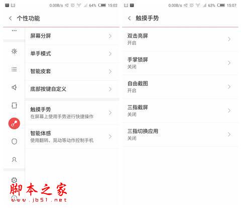Tap description 在屏幕上使用手势进行快捷操作

[x=62, y=117]
